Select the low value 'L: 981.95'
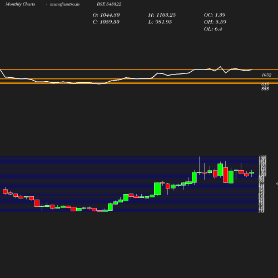Viewport: 278px width, 278px height. pyautogui.click(x=160, y=22)
